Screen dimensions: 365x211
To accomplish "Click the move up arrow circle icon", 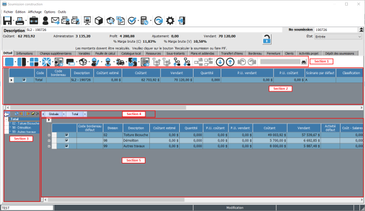I will [x=230, y=62].
